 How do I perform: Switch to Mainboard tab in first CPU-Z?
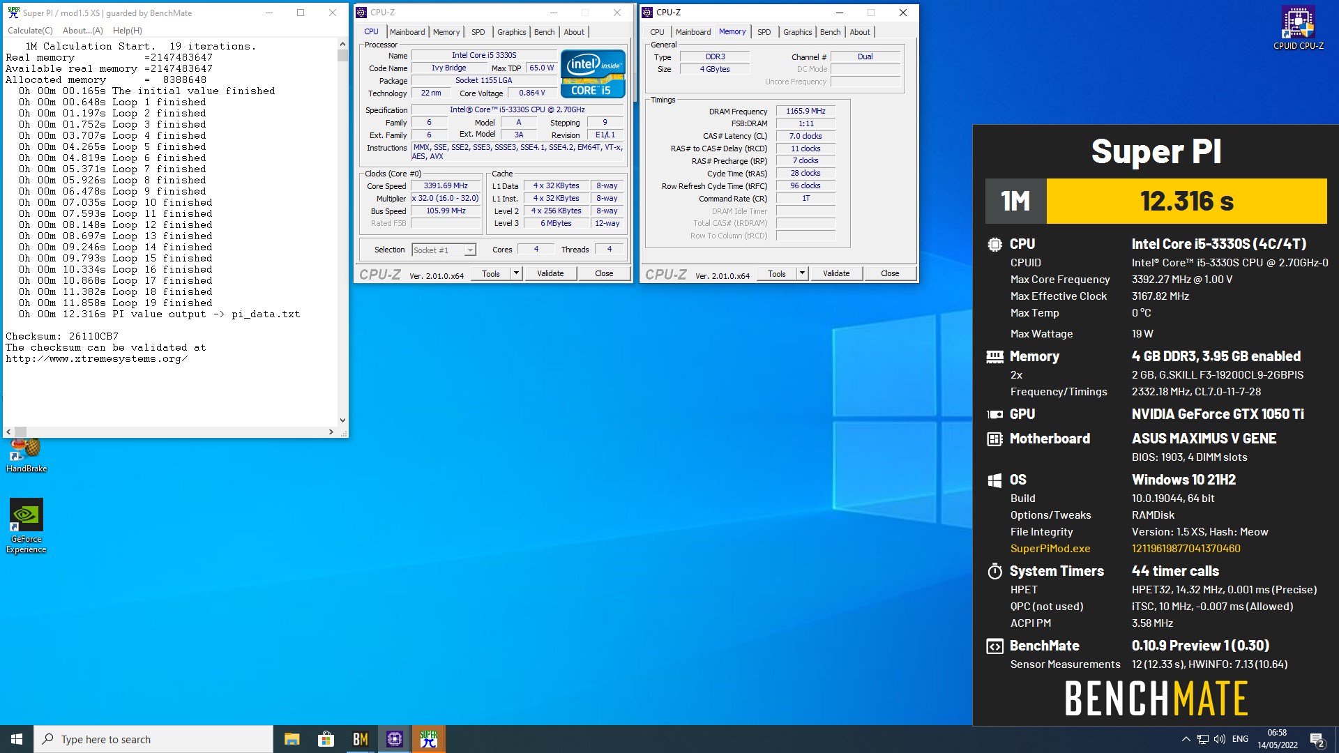[x=407, y=32]
